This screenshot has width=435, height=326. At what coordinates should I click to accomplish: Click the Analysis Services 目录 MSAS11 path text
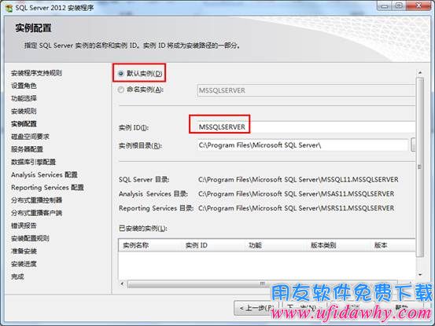(297, 194)
